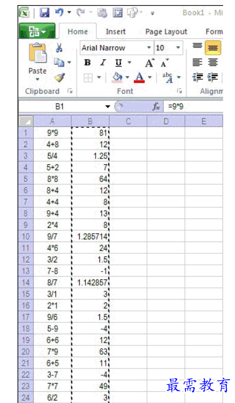Screen dimensions: 235x403
Task: Click the Copy icon in Clipboard group
Action: coord(59,62)
